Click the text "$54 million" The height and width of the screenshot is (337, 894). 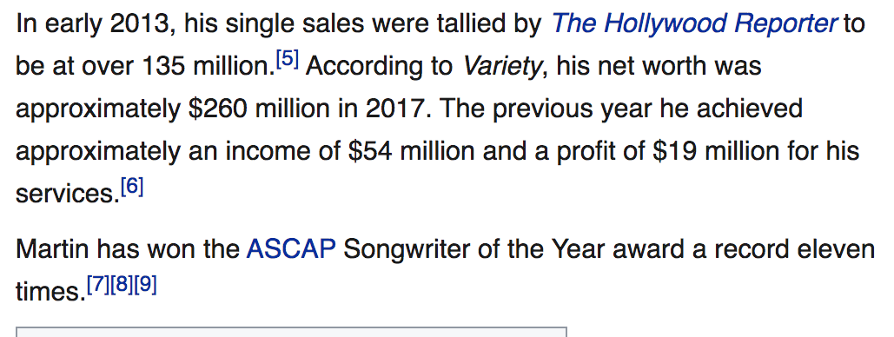(x=411, y=151)
